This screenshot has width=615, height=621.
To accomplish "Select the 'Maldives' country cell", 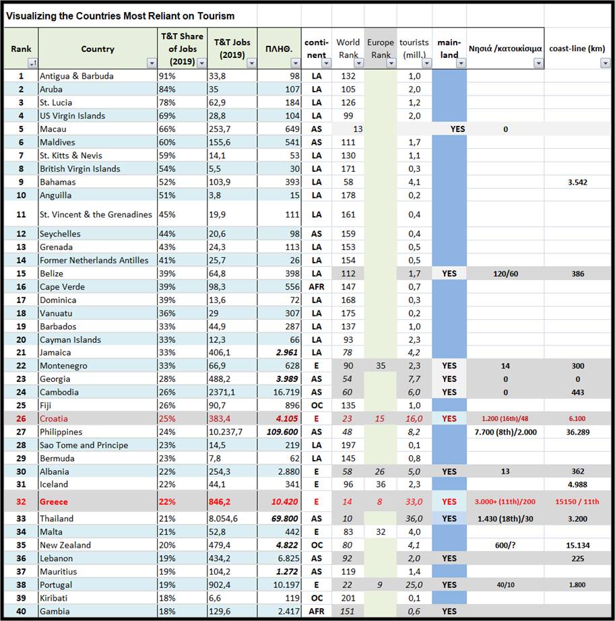I will pyautogui.click(x=98, y=142).
